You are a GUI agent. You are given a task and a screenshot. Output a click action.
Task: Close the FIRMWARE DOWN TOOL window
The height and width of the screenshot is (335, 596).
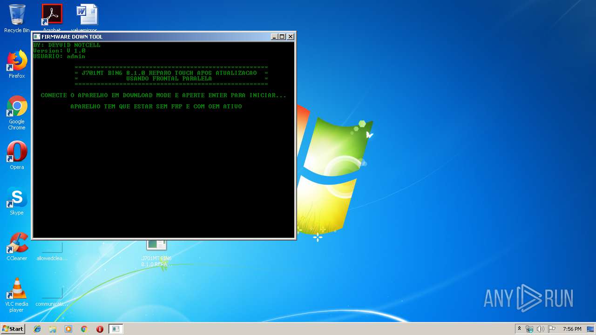tap(291, 37)
